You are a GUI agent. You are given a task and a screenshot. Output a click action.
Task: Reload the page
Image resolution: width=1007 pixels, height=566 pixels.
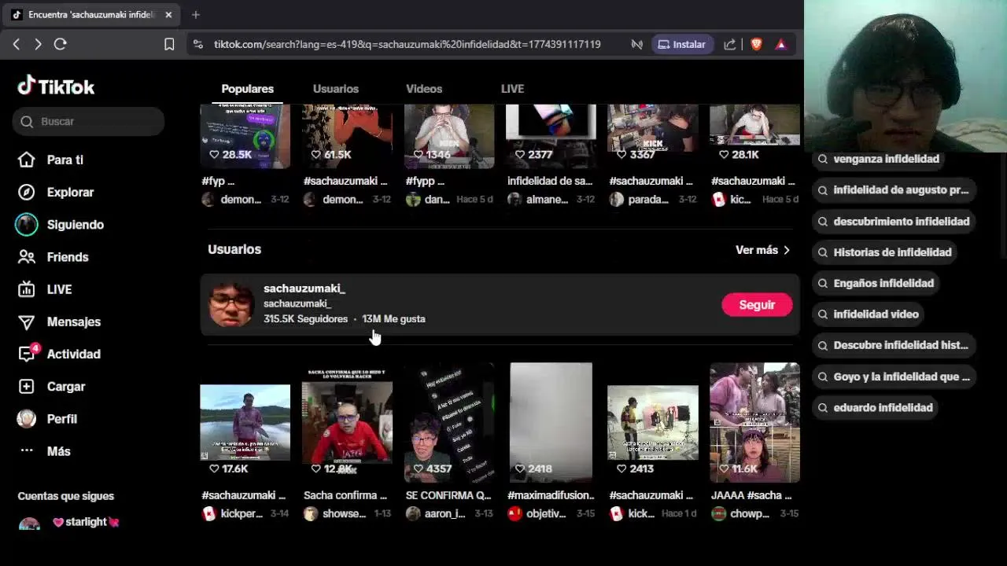coord(60,44)
